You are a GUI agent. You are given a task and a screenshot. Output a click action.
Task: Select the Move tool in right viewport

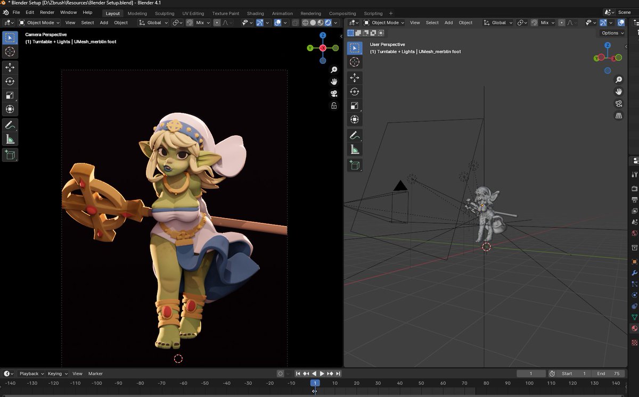355,78
